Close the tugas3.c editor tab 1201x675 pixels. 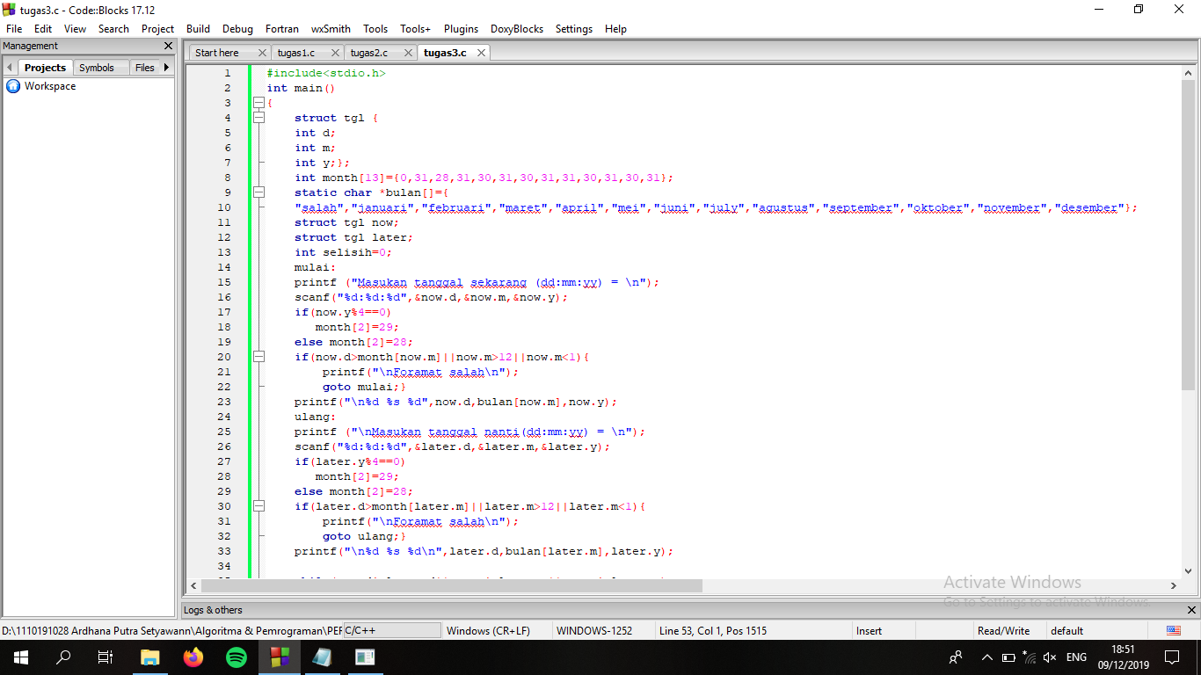481,53
